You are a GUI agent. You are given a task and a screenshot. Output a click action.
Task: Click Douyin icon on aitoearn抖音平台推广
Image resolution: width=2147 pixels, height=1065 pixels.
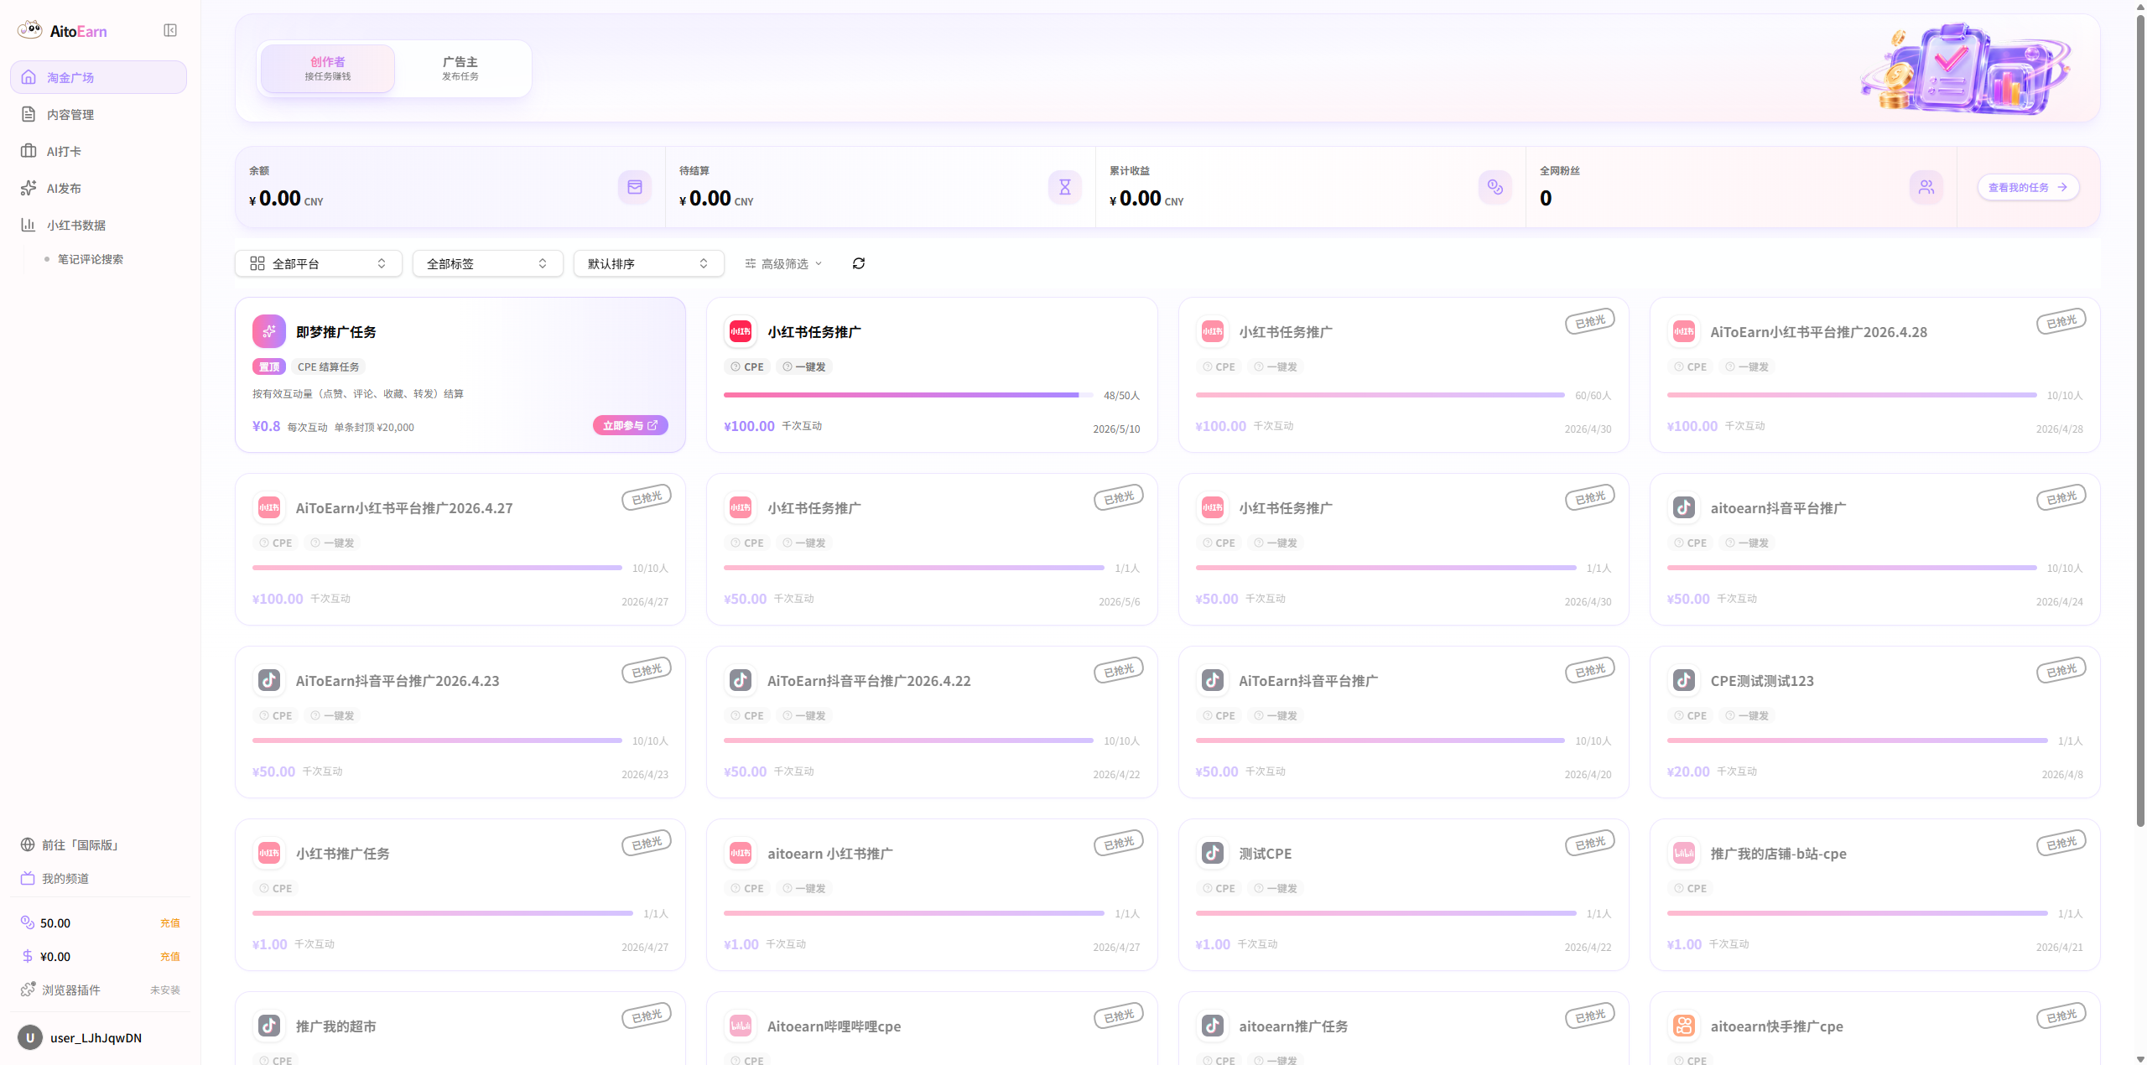pyautogui.click(x=1684, y=507)
